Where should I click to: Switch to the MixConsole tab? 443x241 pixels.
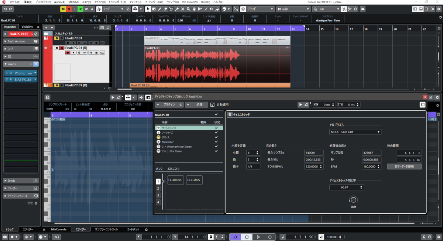pyautogui.click(x=59, y=230)
